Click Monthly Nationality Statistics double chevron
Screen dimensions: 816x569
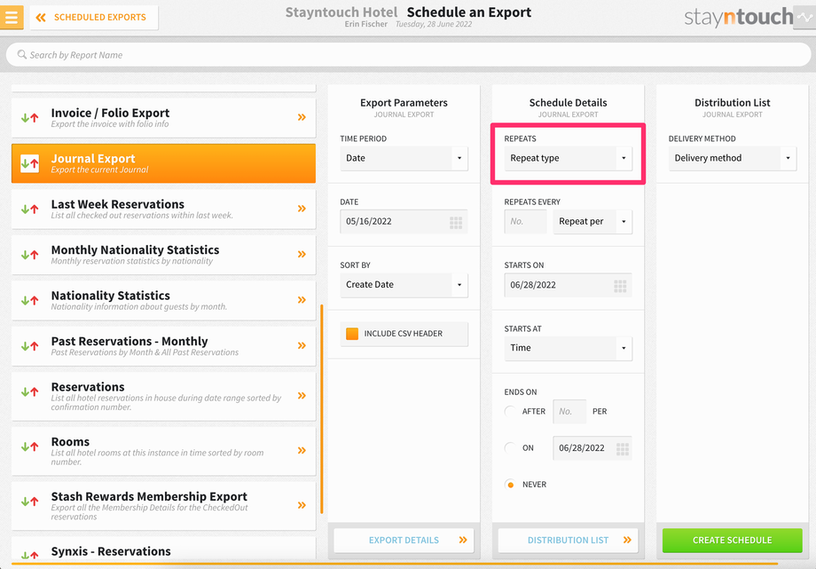click(x=302, y=254)
